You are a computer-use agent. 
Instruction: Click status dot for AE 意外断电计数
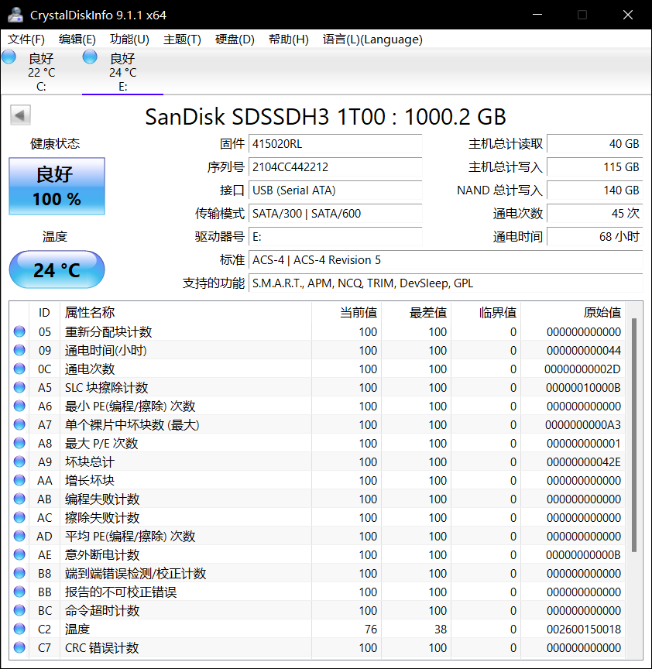(x=19, y=554)
